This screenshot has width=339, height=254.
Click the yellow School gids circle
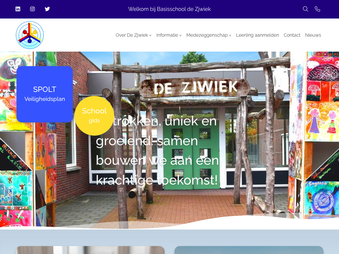[94, 115]
